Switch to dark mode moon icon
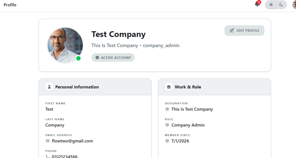Viewport: 296px width, 158px height. [281, 5]
